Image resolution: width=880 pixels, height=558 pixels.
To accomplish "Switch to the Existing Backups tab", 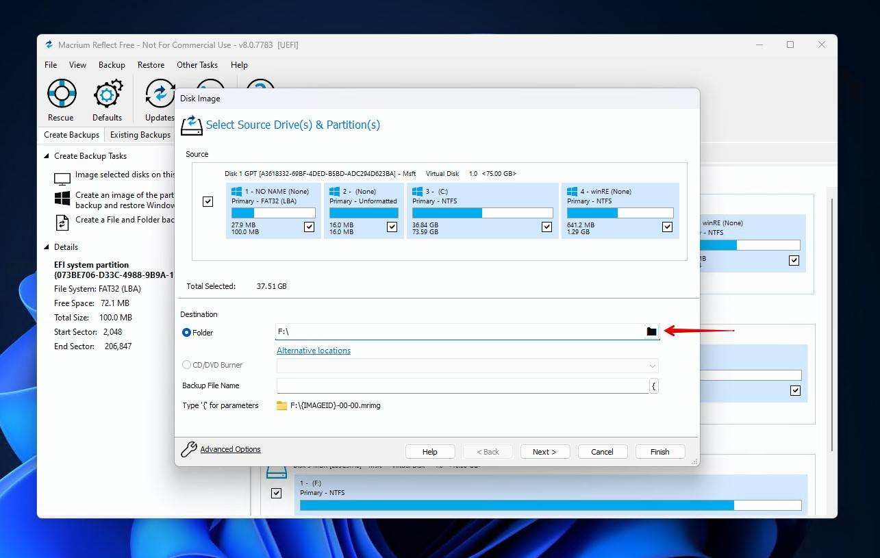I will click(x=140, y=135).
